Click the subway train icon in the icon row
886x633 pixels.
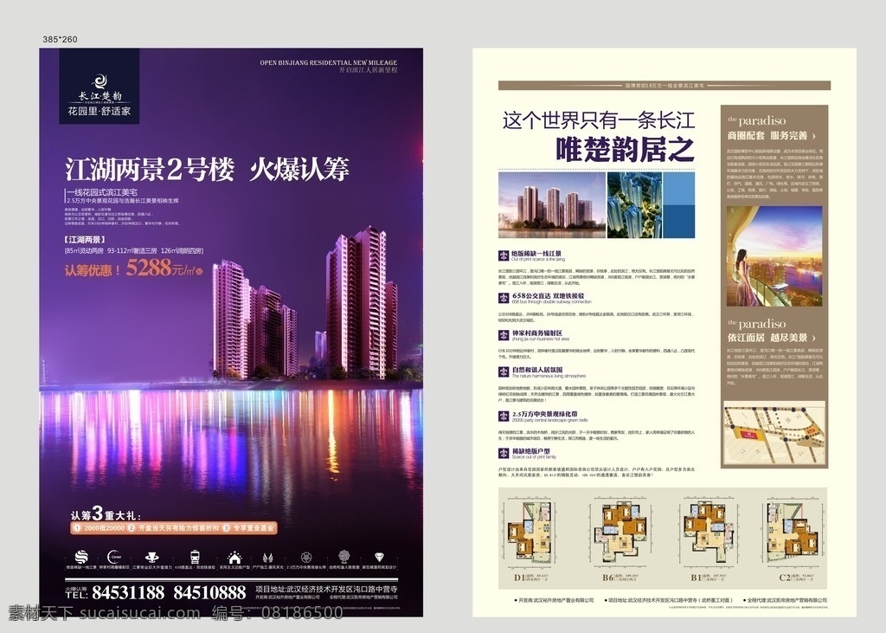click(x=195, y=557)
